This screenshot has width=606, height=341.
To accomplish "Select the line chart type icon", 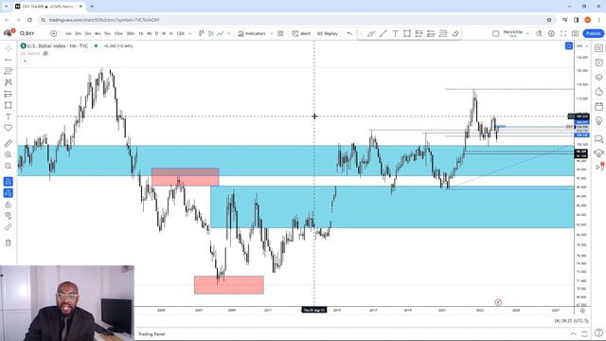I will [x=221, y=34].
